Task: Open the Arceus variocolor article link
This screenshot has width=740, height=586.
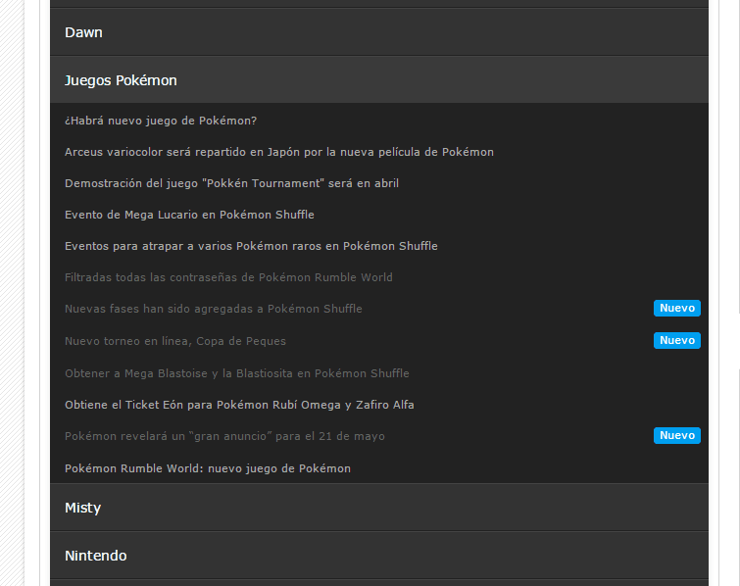Action: (x=278, y=152)
